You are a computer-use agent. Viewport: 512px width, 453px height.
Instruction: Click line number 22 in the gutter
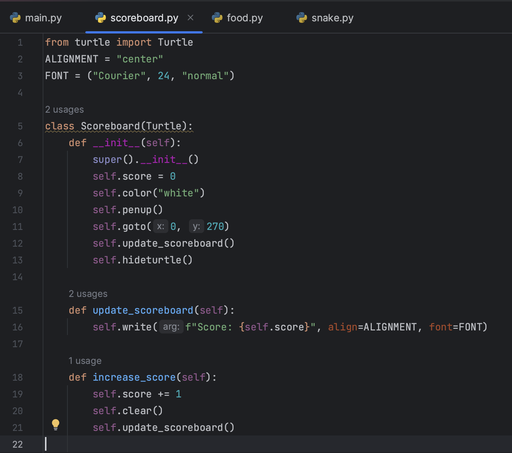(x=18, y=444)
